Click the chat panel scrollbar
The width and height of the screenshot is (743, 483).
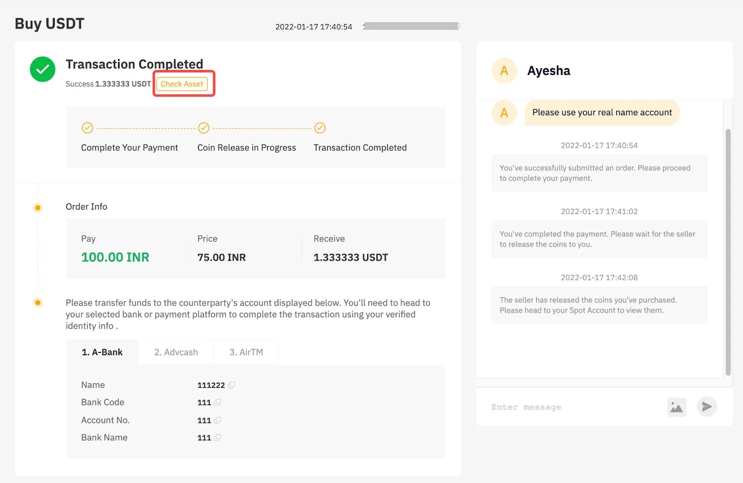pyautogui.click(x=728, y=252)
